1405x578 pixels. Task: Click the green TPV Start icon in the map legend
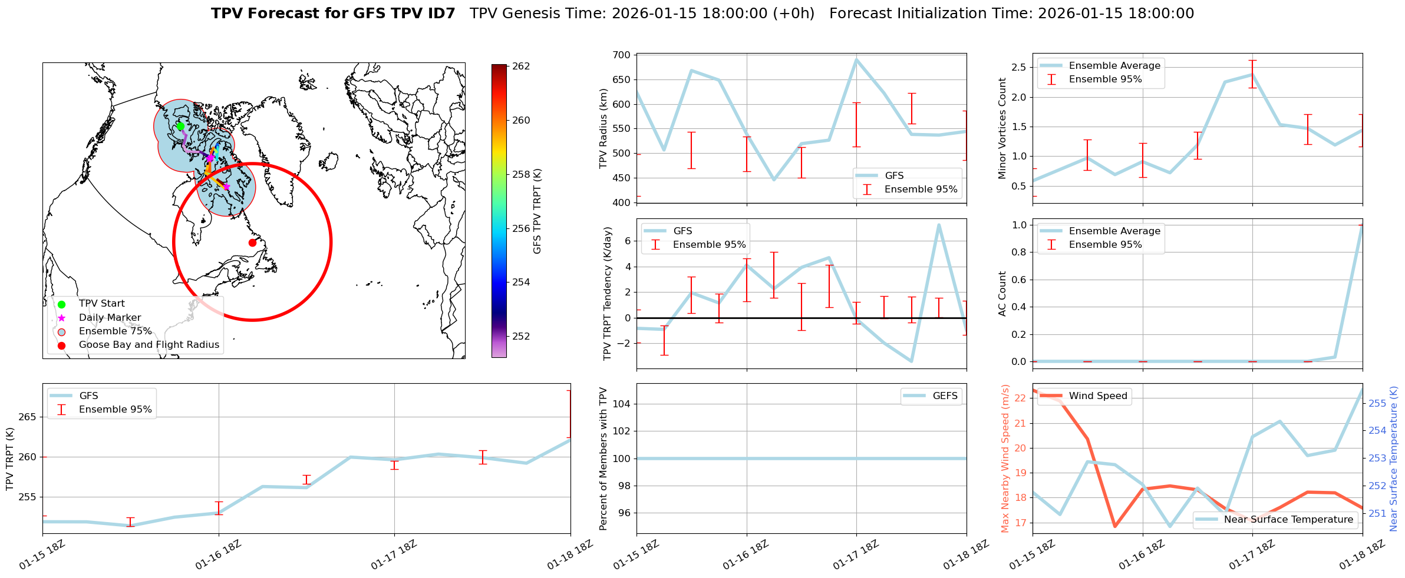[x=62, y=304]
